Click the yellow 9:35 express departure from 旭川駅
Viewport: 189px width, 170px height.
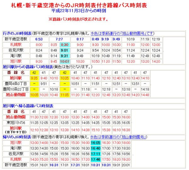pyautogui.click(x=34, y=78)
